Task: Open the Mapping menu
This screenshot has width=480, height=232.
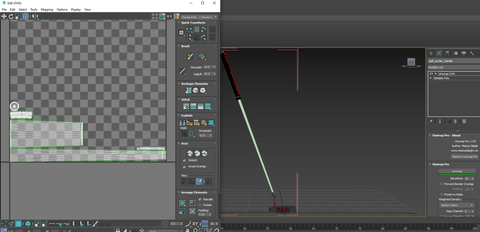Action: (47, 9)
